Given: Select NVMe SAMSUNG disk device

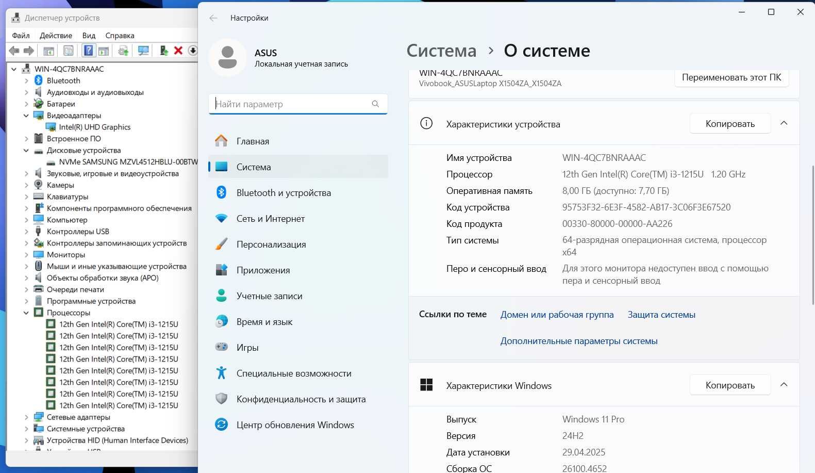Looking at the screenshot, I should (x=128, y=162).
